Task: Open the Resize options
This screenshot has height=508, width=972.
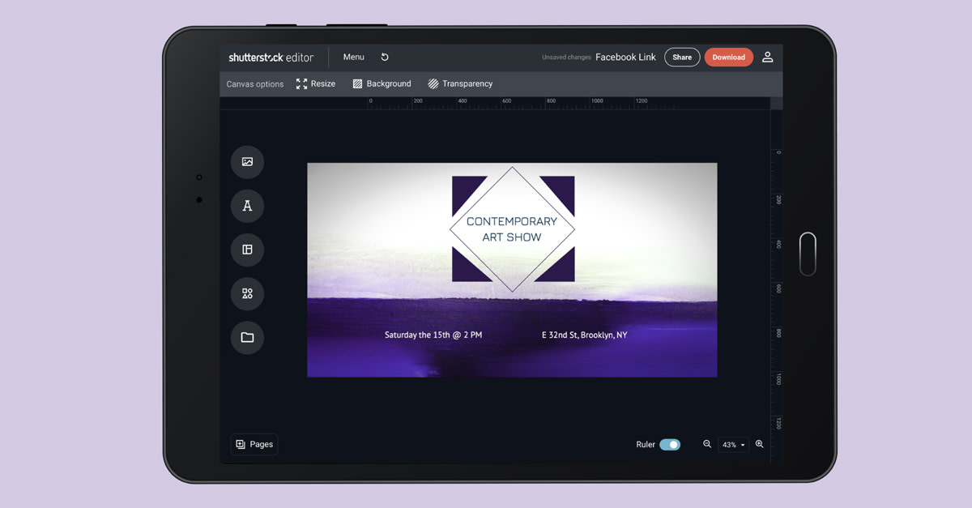Action: pyautogui.click(x=315, y=83)
